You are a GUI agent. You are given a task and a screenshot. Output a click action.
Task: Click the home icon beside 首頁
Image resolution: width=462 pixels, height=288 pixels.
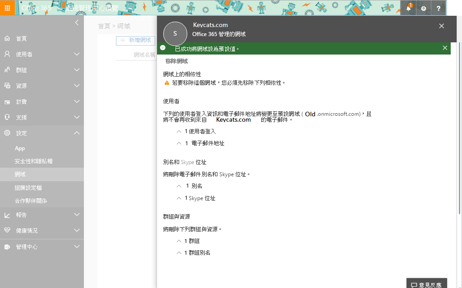pyautogui.click(x=7, y=38)
